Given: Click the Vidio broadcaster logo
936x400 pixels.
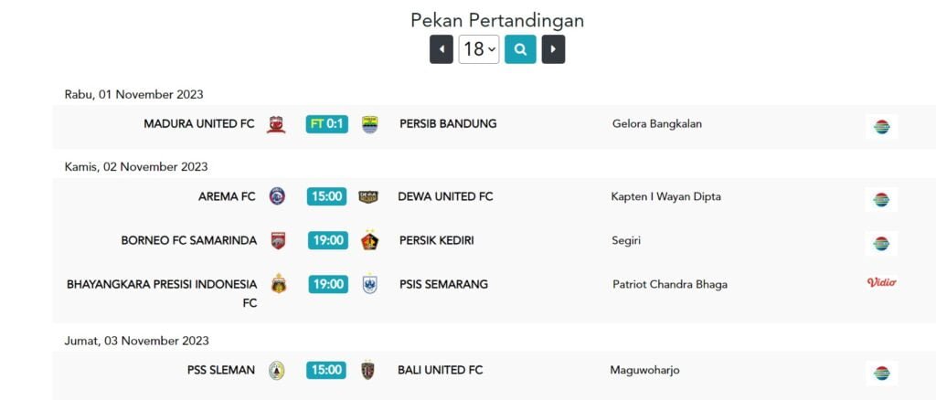Looking at the screenshot, I should pyautogui.click(x=881, y=283).
